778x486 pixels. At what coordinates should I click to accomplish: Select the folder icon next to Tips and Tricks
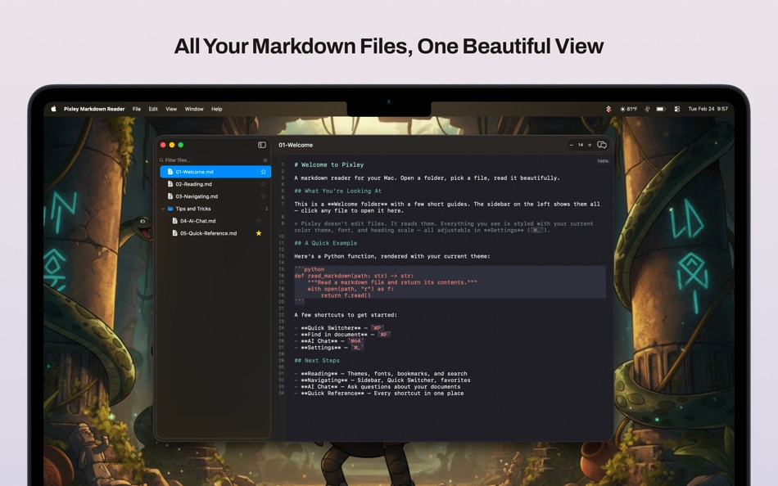click(170, 209)
